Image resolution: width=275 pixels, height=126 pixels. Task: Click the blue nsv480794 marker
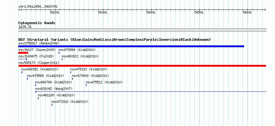(36, 85)
